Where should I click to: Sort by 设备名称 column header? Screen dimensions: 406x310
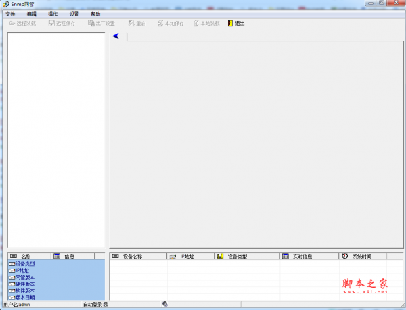coord(138,256)
